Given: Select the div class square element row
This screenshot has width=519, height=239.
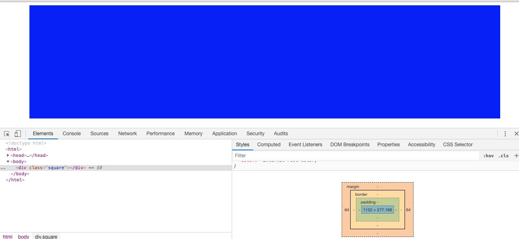Looking at the screenshot, I should [x=116, y=168].
